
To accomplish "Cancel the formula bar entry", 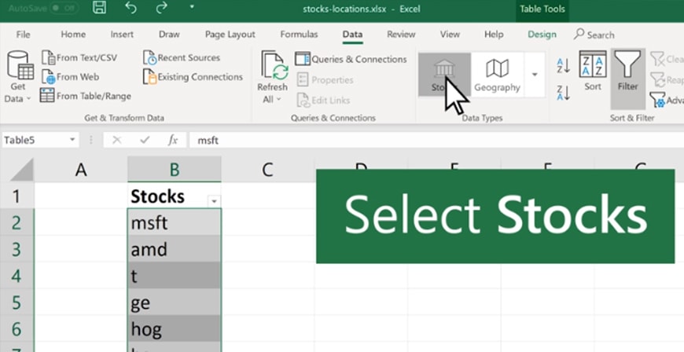I will (116, 140).
